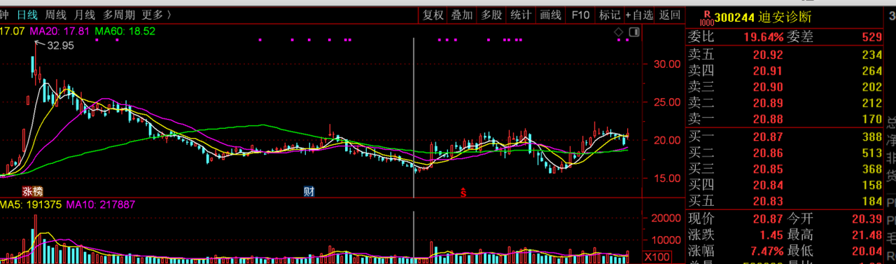
Task: Click the 多股 multi-stock button
Action: tap(491, 14)
